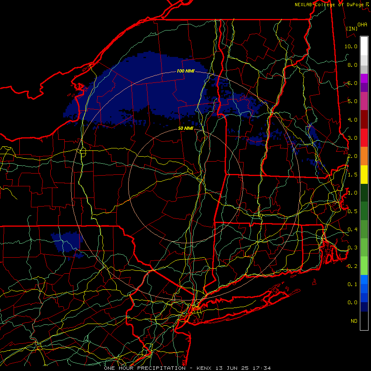The height and width of the screenshot is (371, 371).
Task: Pick the bright red legend swatch
Action: click(x=364, y=138)
